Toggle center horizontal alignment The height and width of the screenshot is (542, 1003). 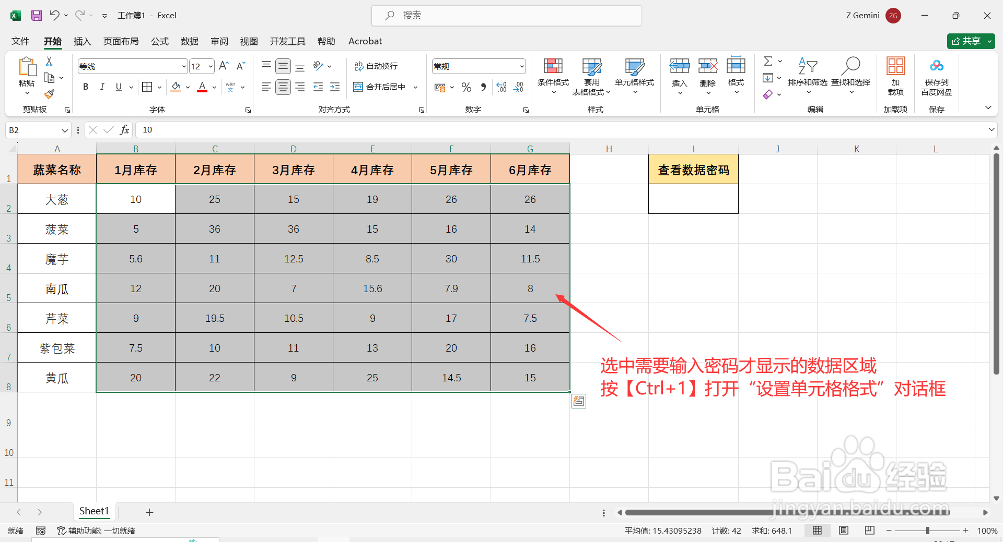pos(283,87)
